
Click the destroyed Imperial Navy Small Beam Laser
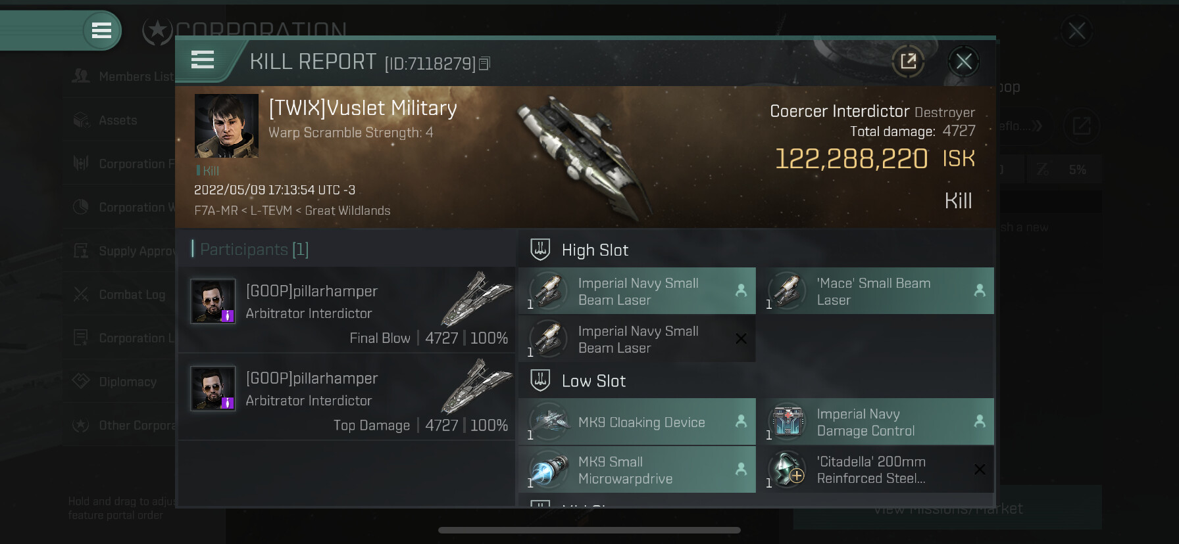(x=637, y=339)
